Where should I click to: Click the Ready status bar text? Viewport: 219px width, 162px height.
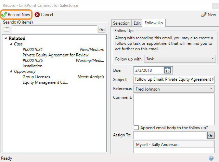[7, 158]
